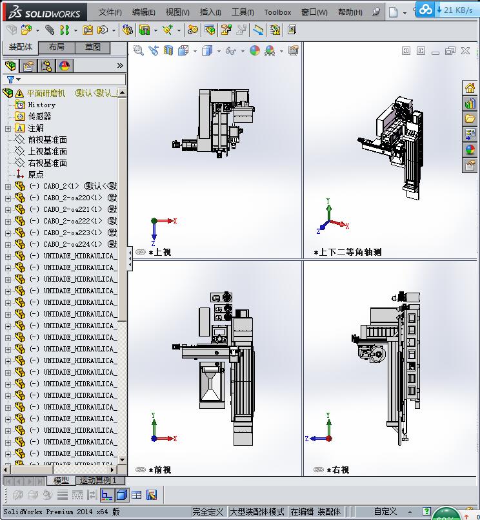Toggle the view triad icon in bottom toolbar
Screen dimensions: 480x520
(106, 495)
